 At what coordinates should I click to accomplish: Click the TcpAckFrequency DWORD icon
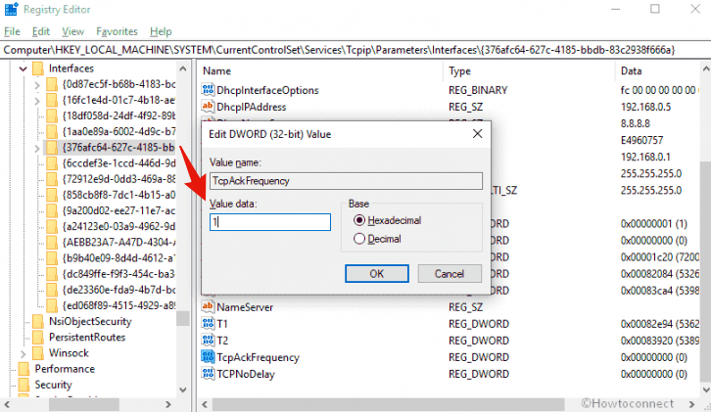pyautogui.click(x=208, y=357)
